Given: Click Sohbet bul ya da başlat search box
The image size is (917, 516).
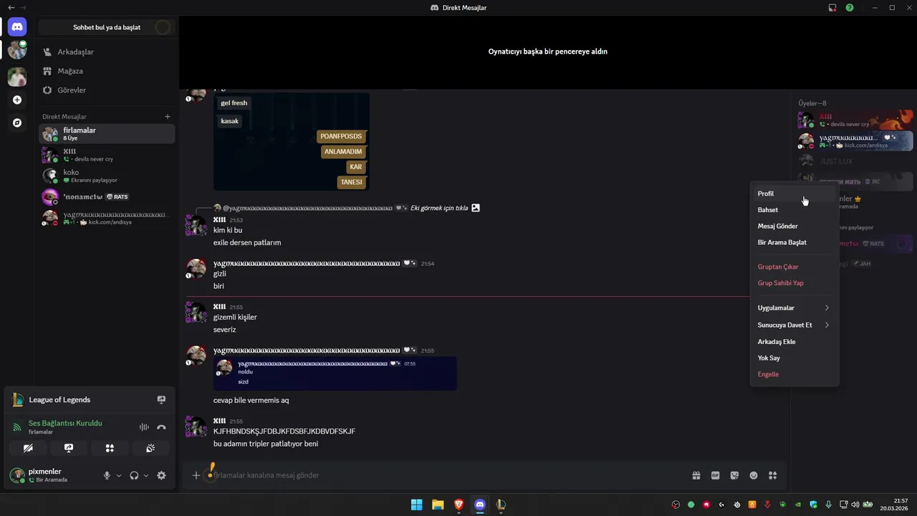Looking at the screenshot, I should point(107,27).
